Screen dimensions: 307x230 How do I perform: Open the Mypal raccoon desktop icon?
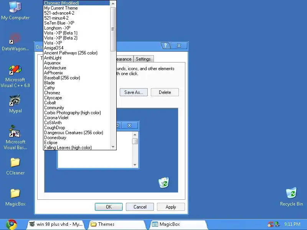click(15, 103)
